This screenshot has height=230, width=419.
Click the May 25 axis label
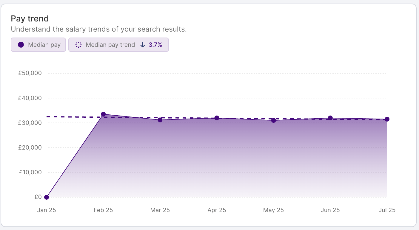tap(273, 210)
